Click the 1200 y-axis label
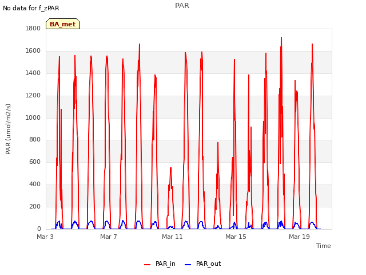Viewport: 366px width, 275px height. click(33, 96)
